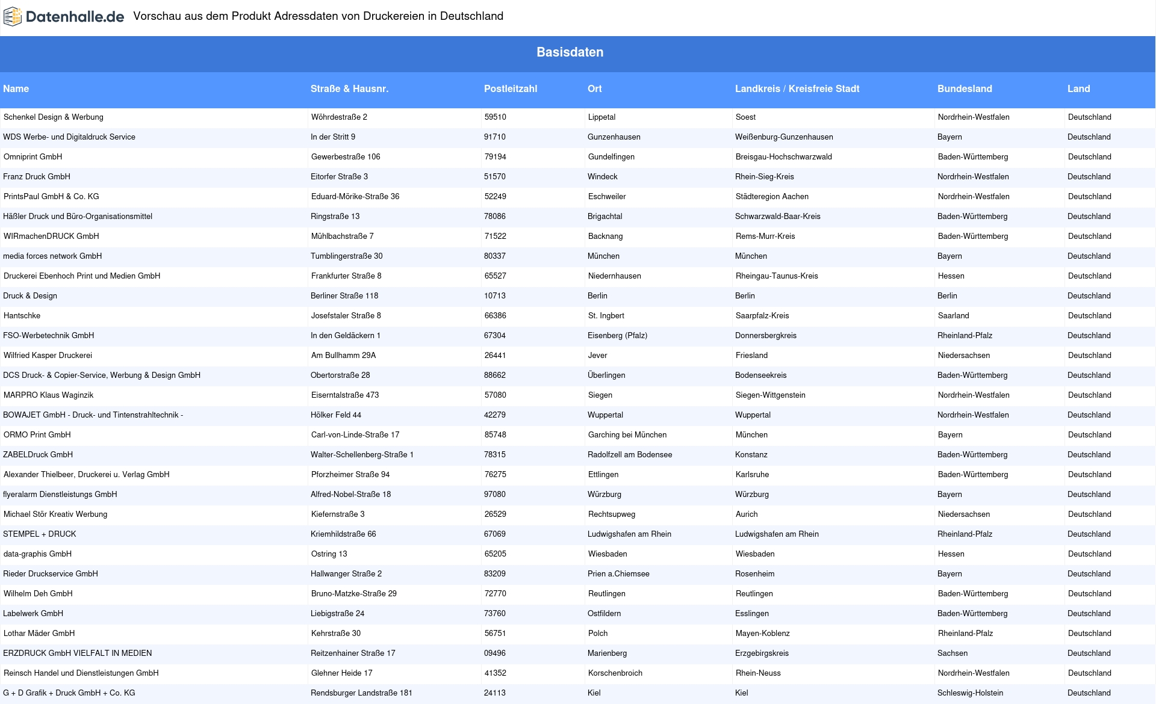Click Rieder Druckservice GmbH
Screen dimensions: 1156x704
(x=51, y=574)
